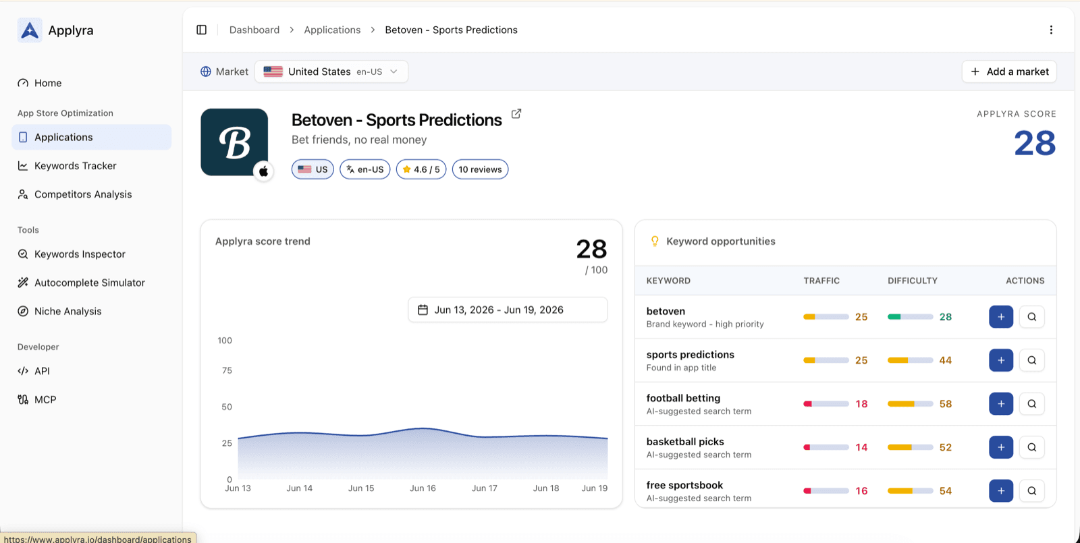
Task: Add the sports predictions keyword
Action: click(x=1001, y=360)
